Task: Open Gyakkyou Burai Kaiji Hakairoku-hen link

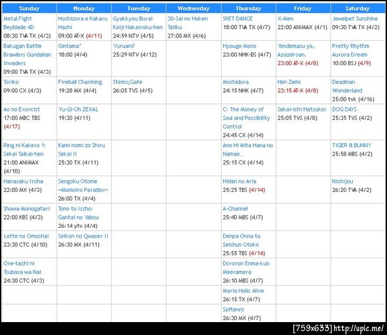Action: point(138,23)
